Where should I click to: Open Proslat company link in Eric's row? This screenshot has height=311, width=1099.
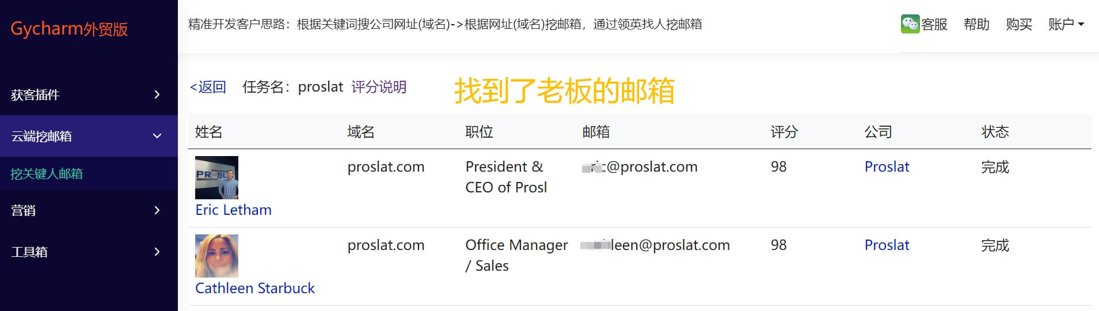click(887, 166)
